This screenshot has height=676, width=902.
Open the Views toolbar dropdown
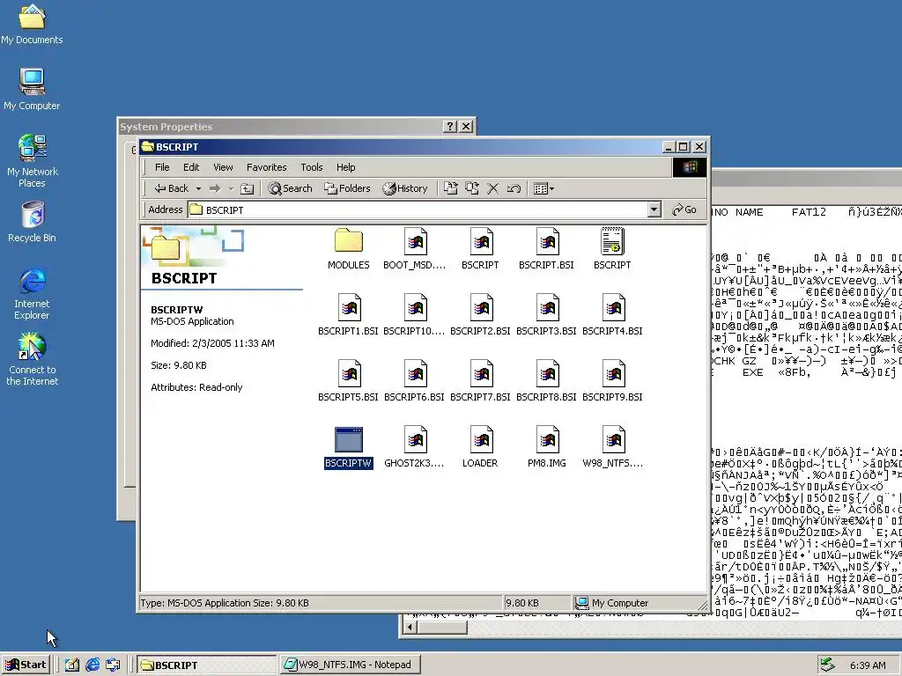pyautogui.click(x=543, y=188)
